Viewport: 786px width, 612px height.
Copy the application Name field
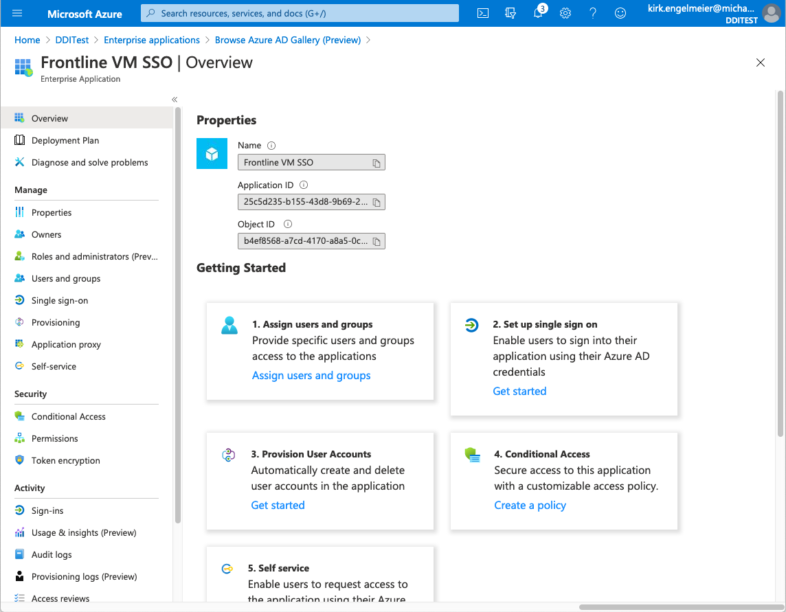click(376, 162)
